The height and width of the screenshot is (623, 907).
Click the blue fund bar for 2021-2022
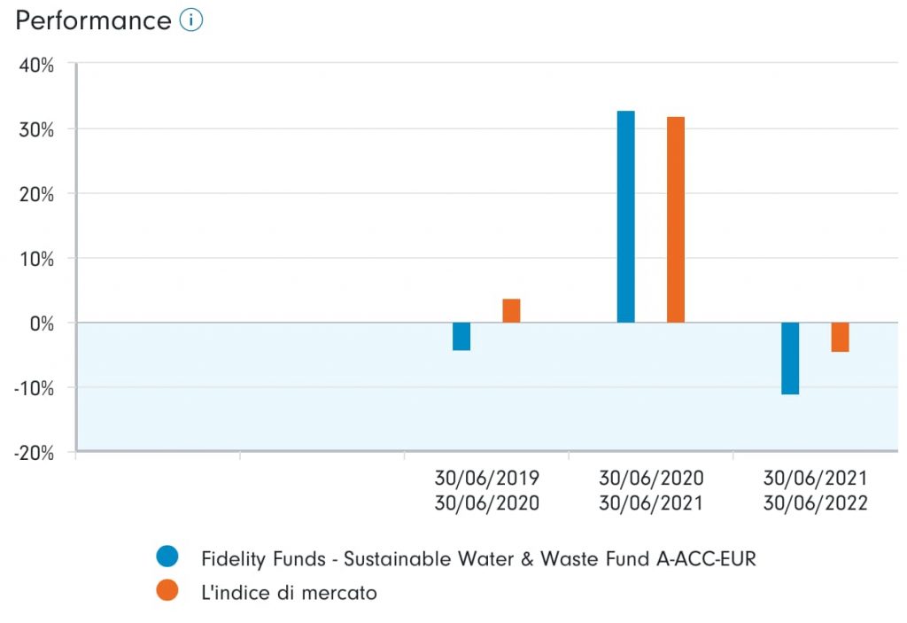(790, 358)
